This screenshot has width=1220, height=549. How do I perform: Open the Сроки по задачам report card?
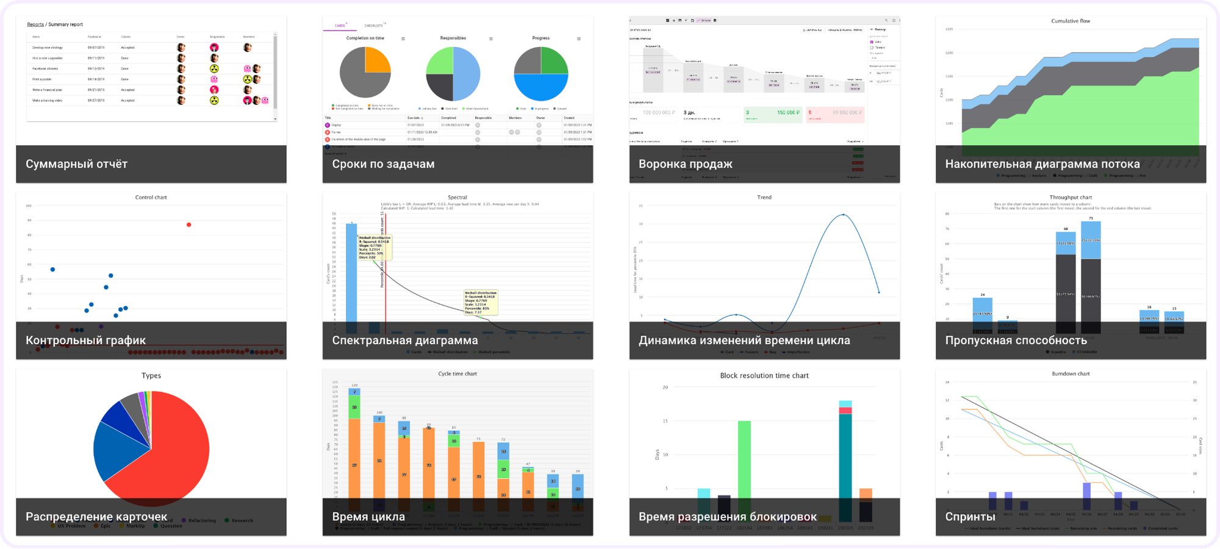(457, 99)
